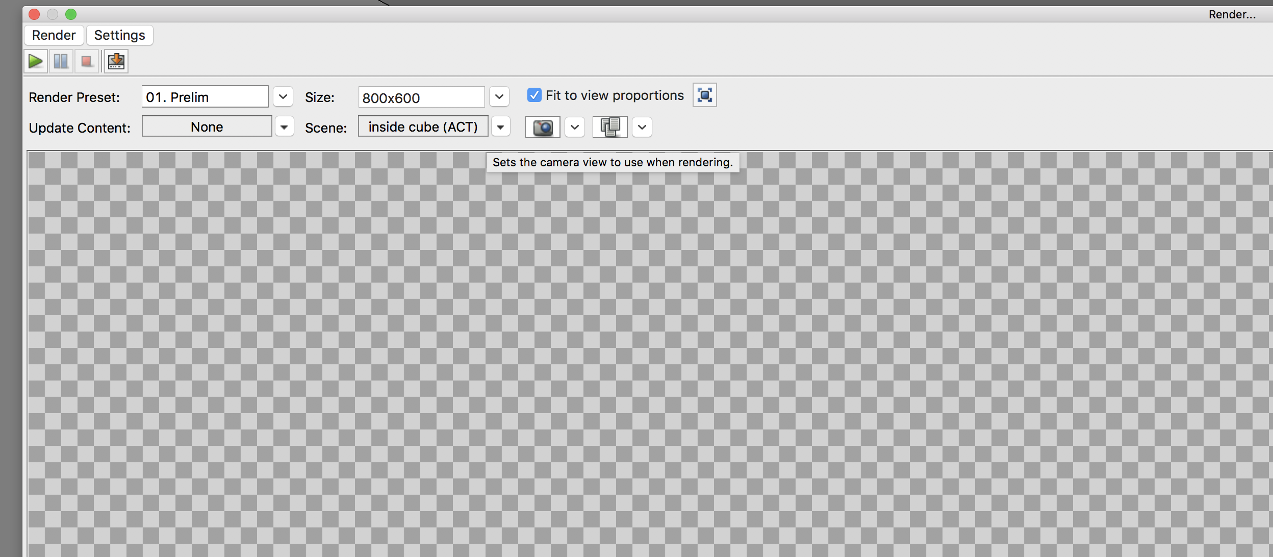Viewport: 1273px width, 557px height.
Task: Click the checkerboard render preview area
Action: [650, 354]
